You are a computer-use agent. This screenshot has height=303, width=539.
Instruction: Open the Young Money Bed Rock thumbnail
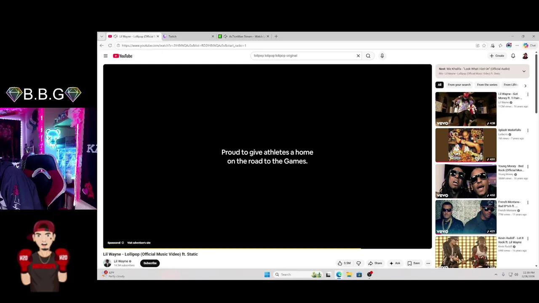click(466, 181)
